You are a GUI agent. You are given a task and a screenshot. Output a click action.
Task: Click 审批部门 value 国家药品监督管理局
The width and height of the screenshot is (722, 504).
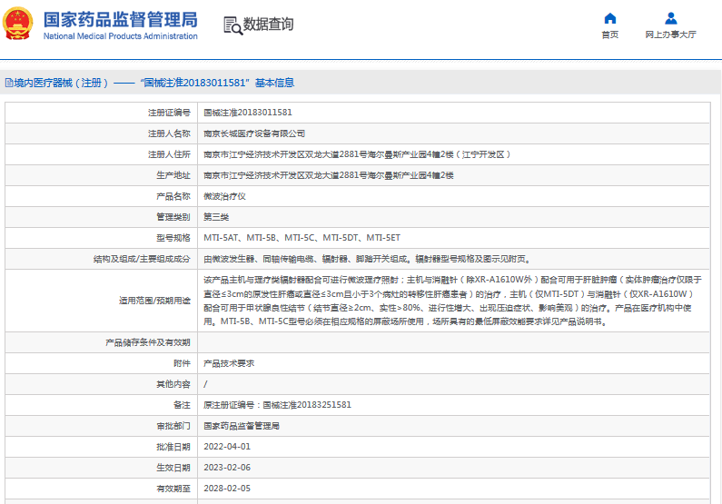click(x=242, y=426)
